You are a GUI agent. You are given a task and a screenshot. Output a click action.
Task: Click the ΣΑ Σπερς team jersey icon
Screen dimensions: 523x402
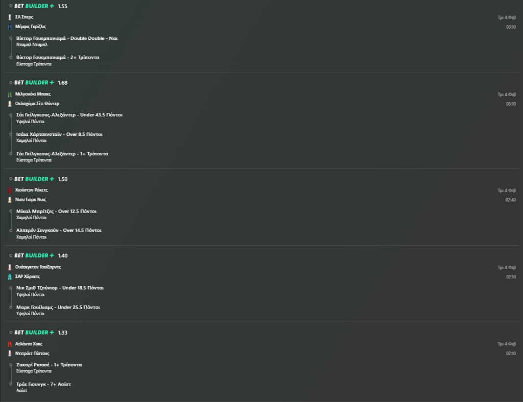(x=10, y=17)
